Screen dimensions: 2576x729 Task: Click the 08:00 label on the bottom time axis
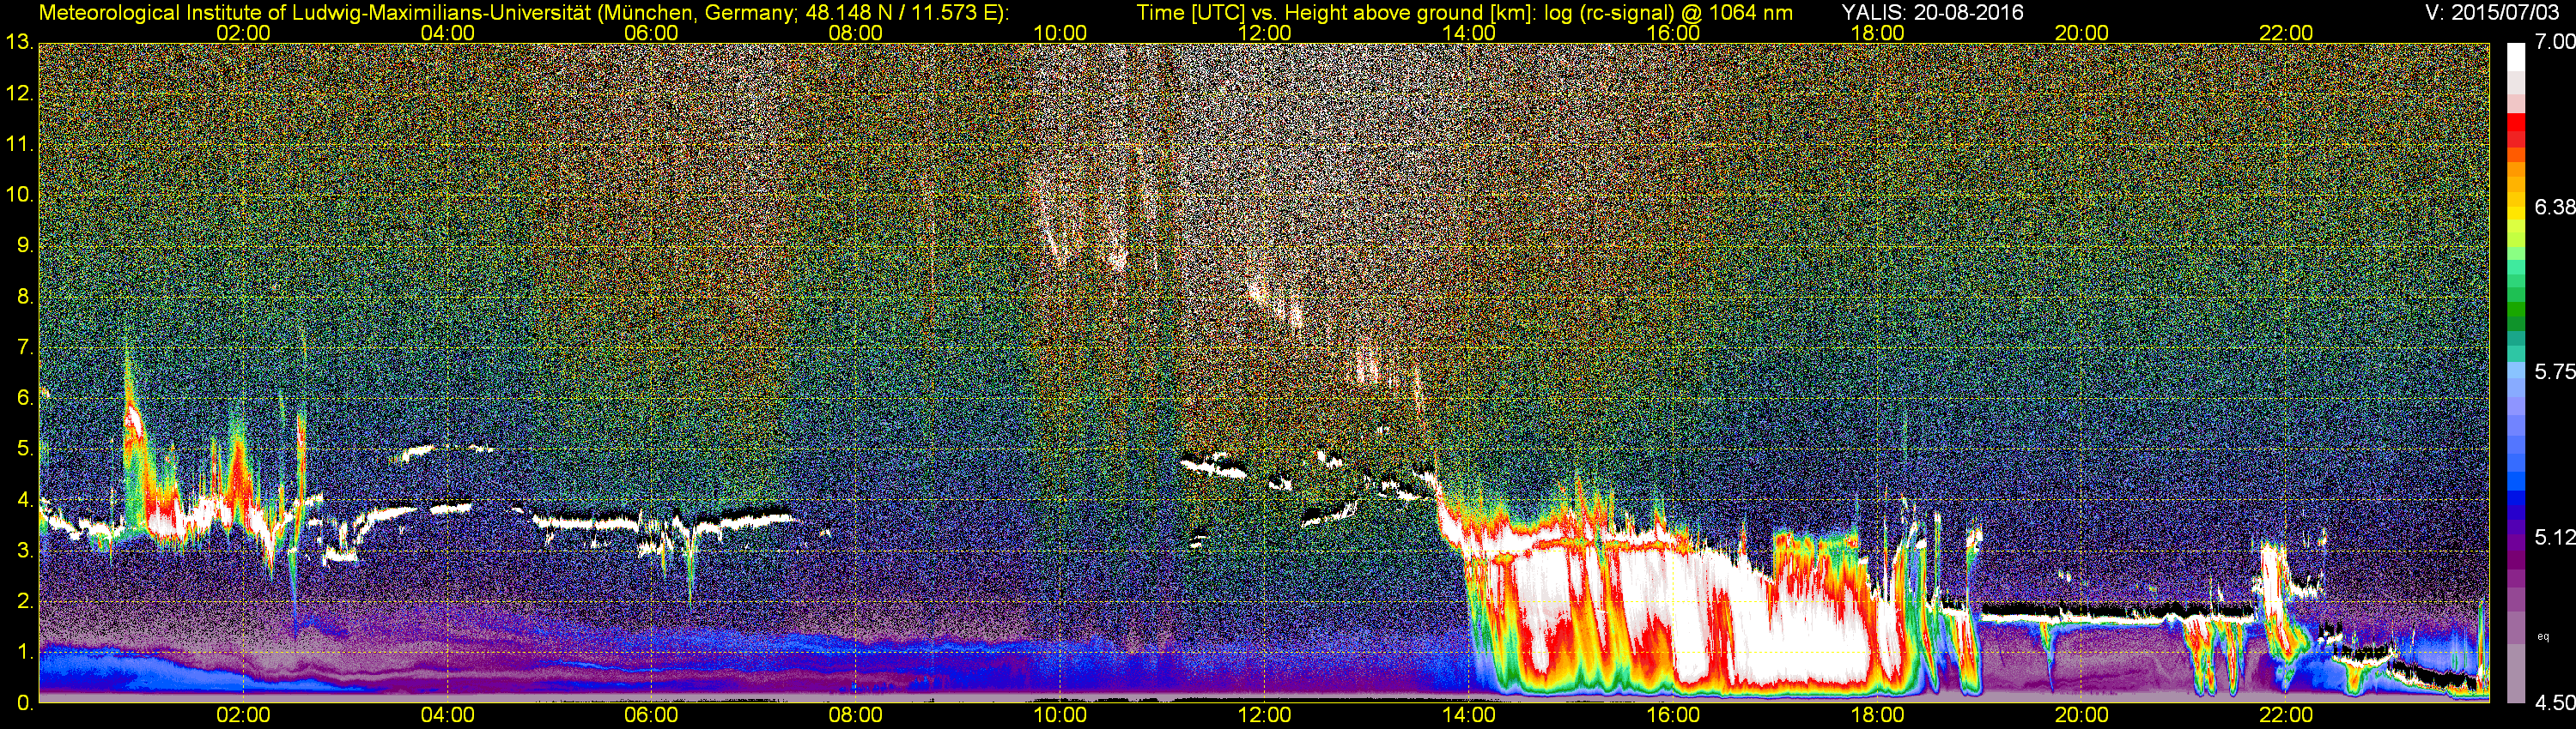click(x=856, y=716)
